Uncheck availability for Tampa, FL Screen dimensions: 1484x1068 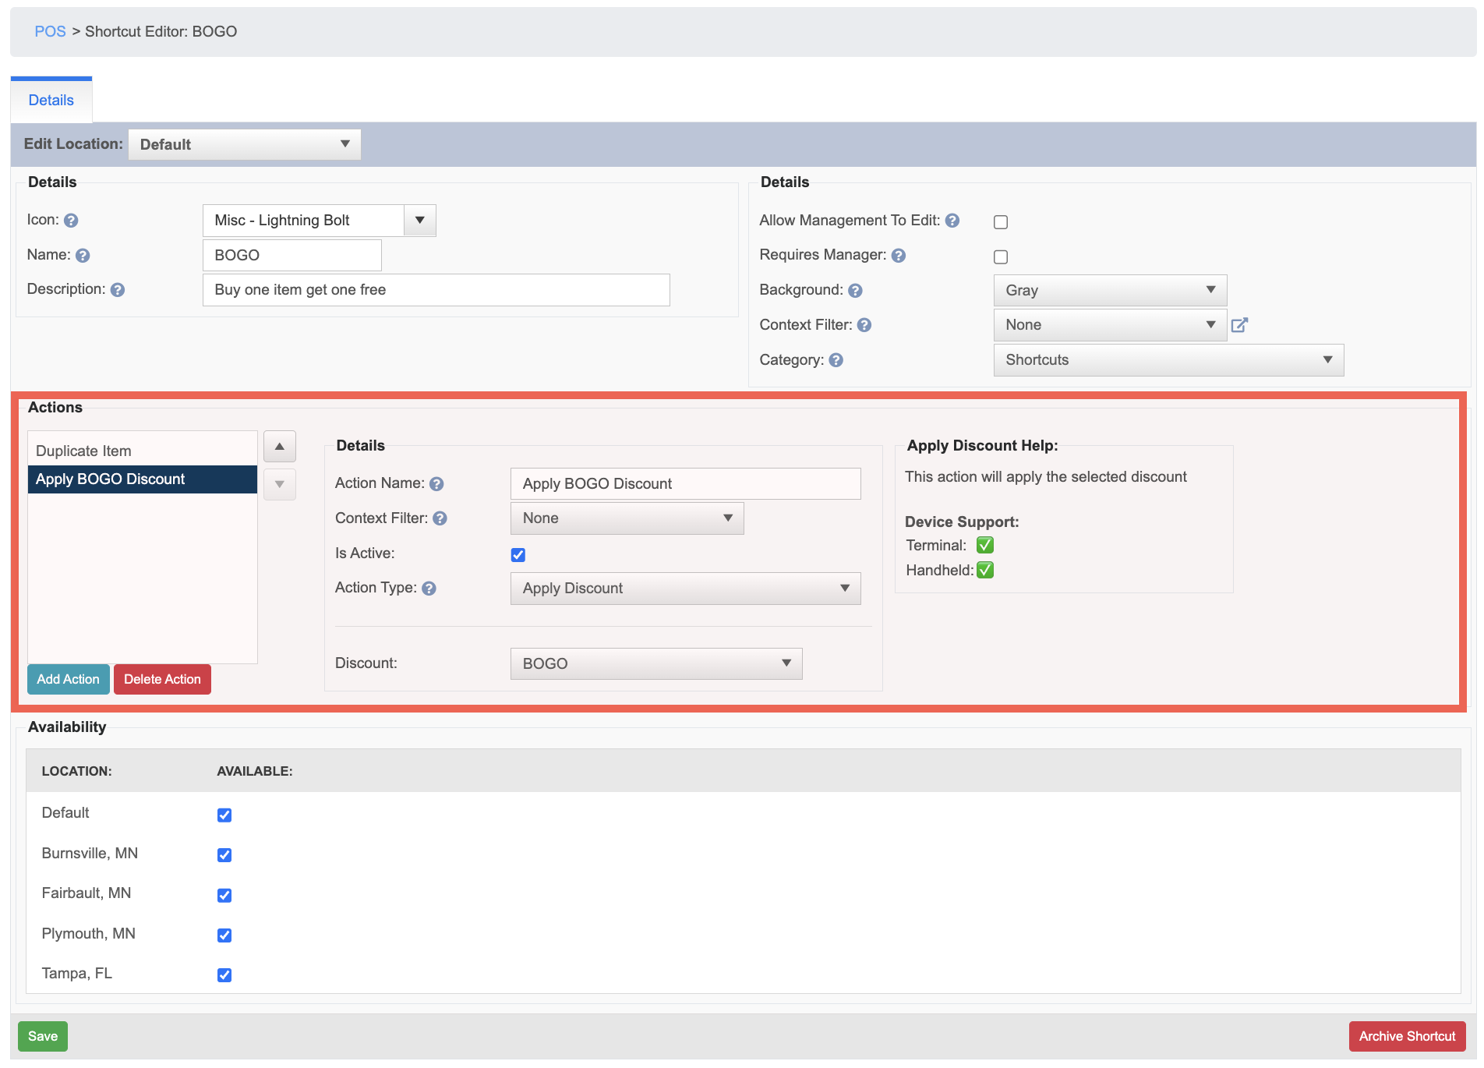pos(224,974)
